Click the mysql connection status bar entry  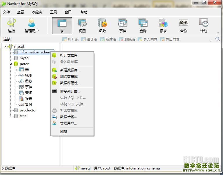pos(83,168)
